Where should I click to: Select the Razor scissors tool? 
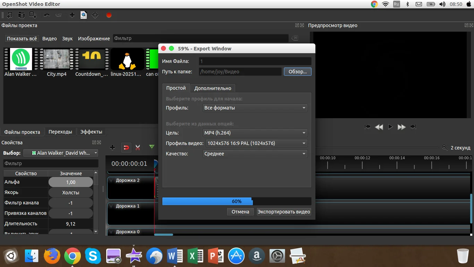tap(138, 148)
